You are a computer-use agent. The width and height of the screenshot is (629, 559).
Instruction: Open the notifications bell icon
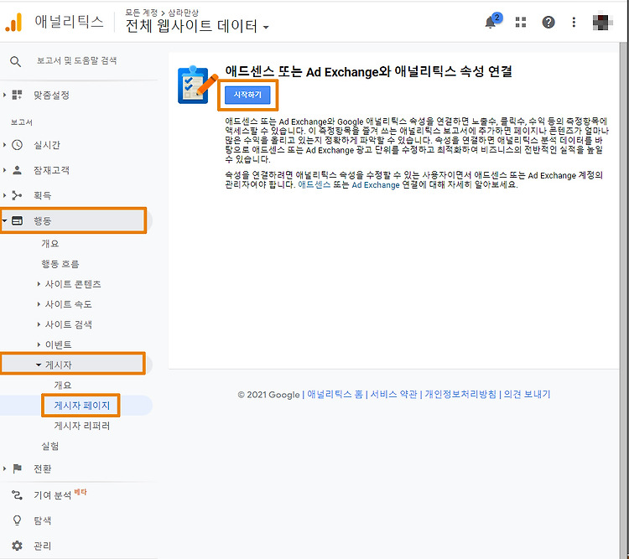[x=491, y=22]
